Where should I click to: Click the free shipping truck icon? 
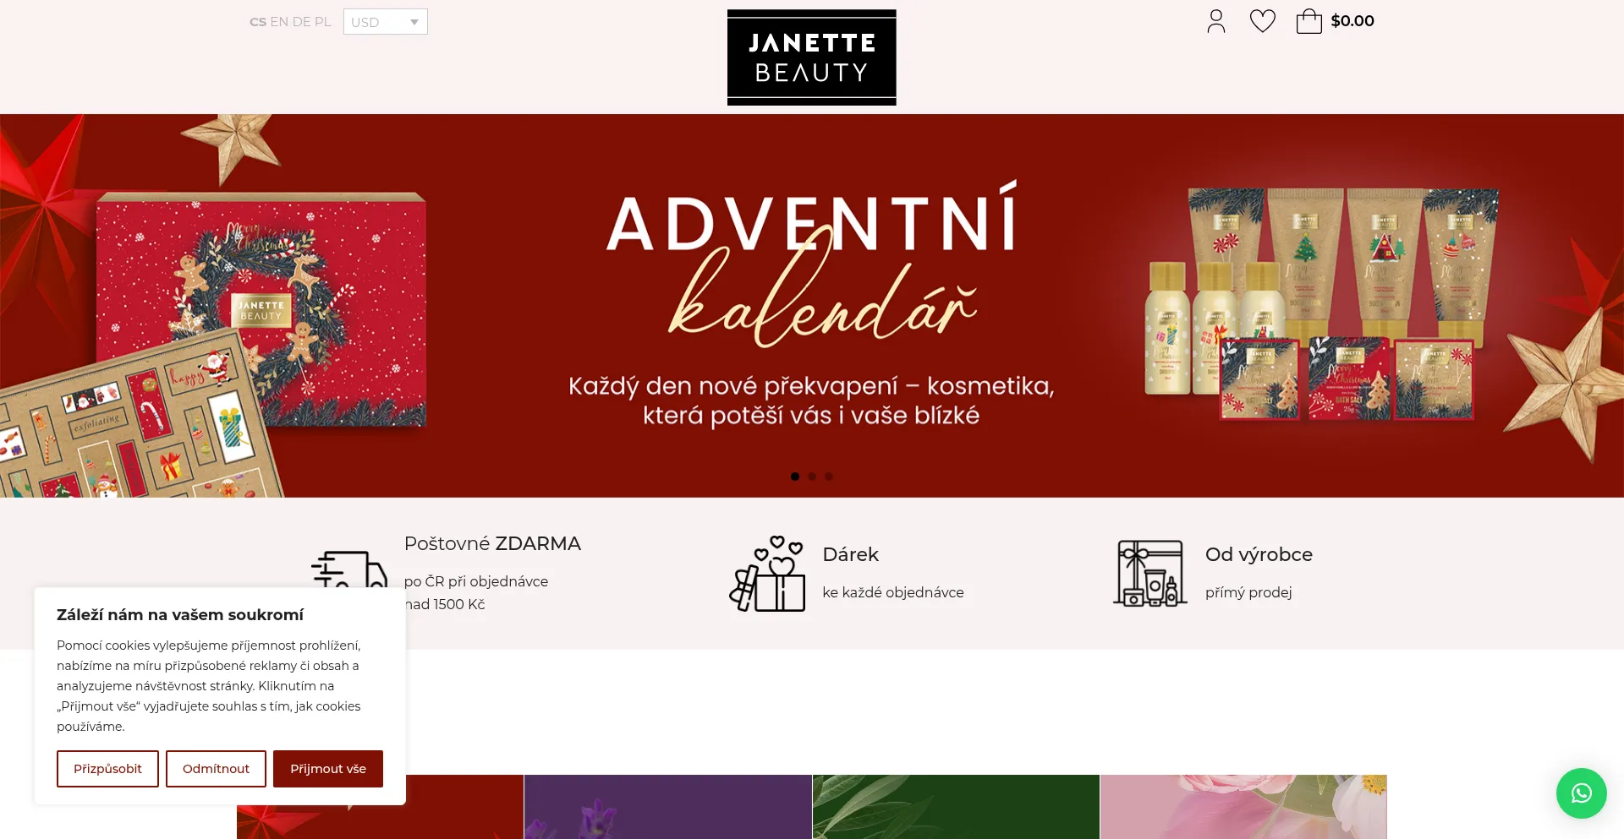click(x=349, y=569)
